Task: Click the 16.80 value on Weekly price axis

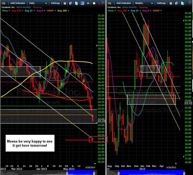Action: tap(188, 162)
